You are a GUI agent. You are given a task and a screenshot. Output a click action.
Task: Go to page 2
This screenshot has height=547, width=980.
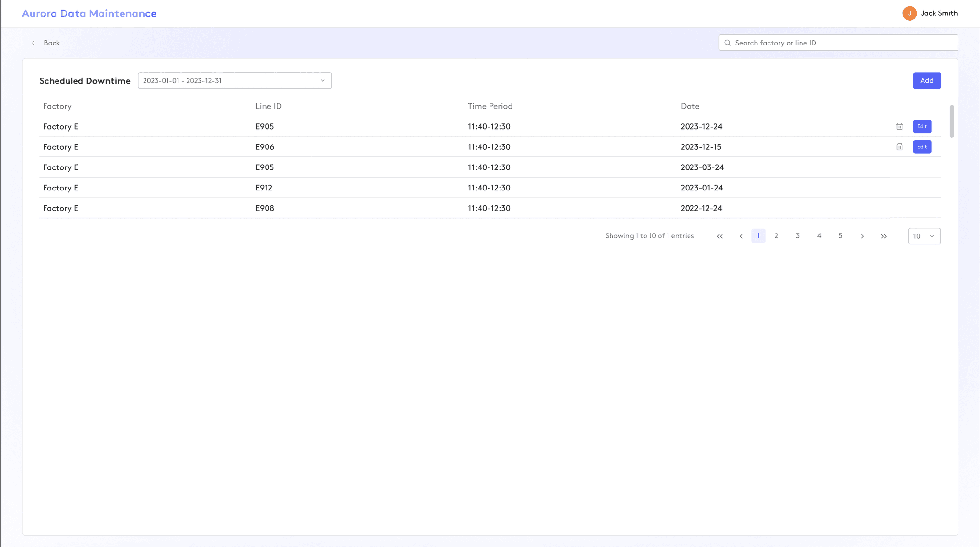(776, 236)
